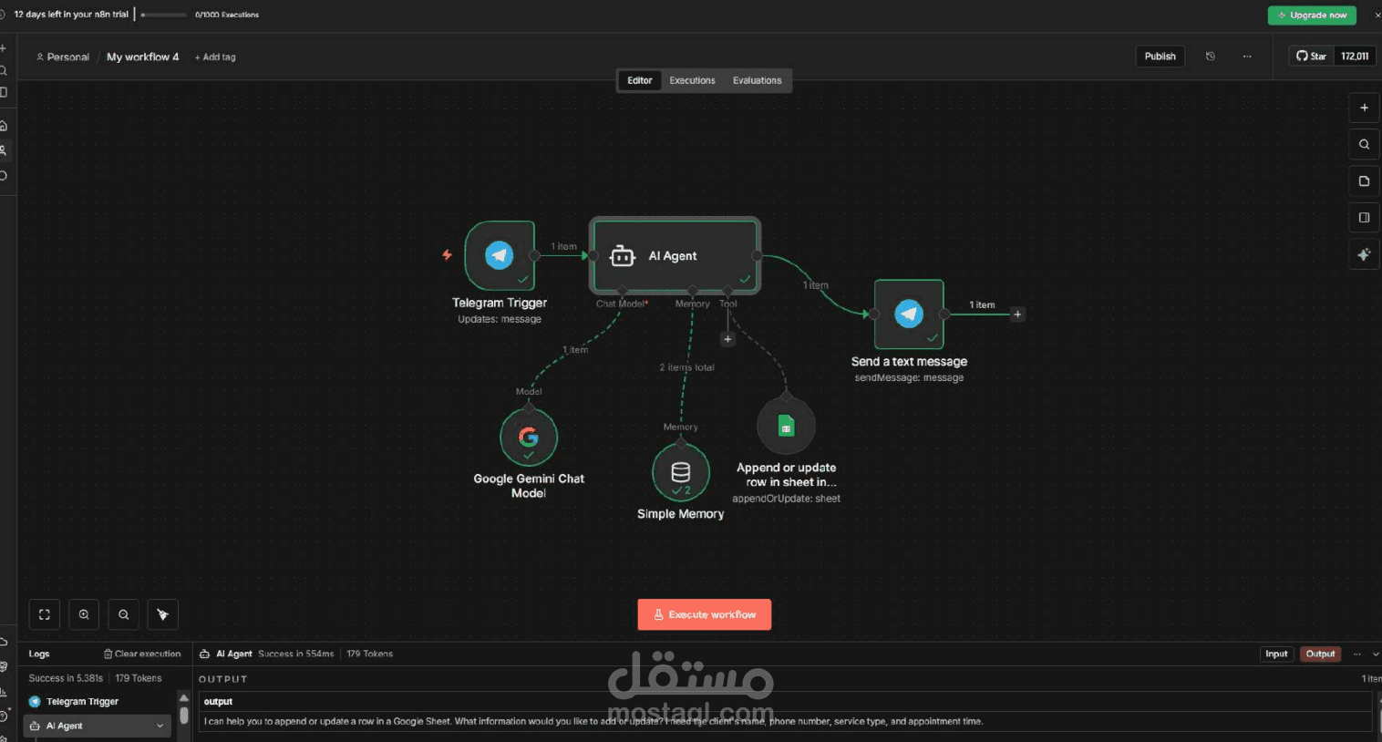Open the home icon in left sidebar

[4, 126]
